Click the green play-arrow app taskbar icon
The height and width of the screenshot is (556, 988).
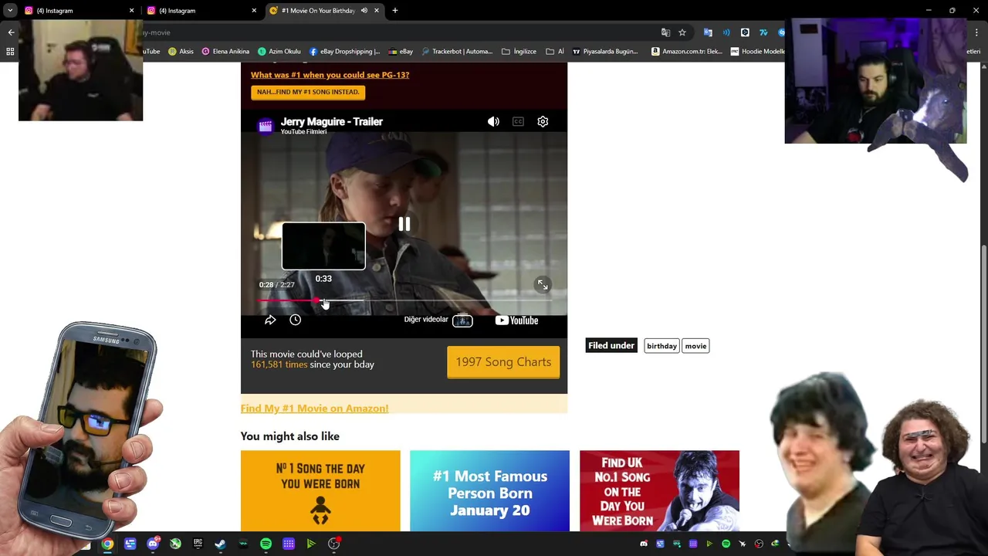coord(311,544)
